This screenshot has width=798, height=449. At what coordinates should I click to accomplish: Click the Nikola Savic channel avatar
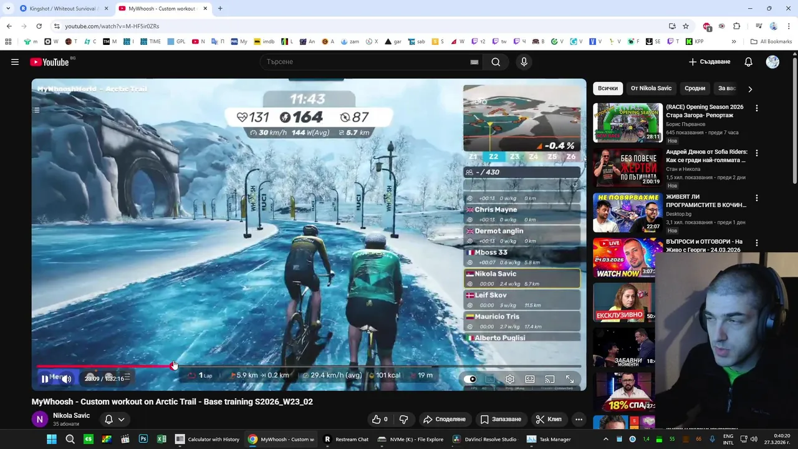(39, 419)
